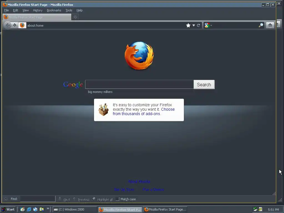Open the Pair a Device link
The height and width of the screenshot is (213, 284).
pos(153,189)
